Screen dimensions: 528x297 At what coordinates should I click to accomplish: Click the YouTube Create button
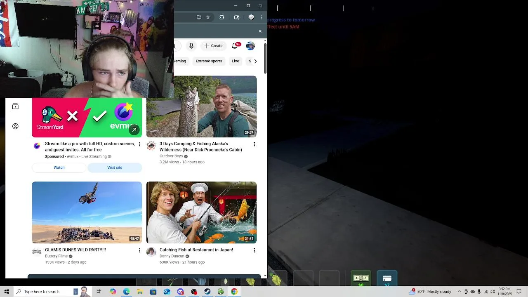tap(213, 46)
